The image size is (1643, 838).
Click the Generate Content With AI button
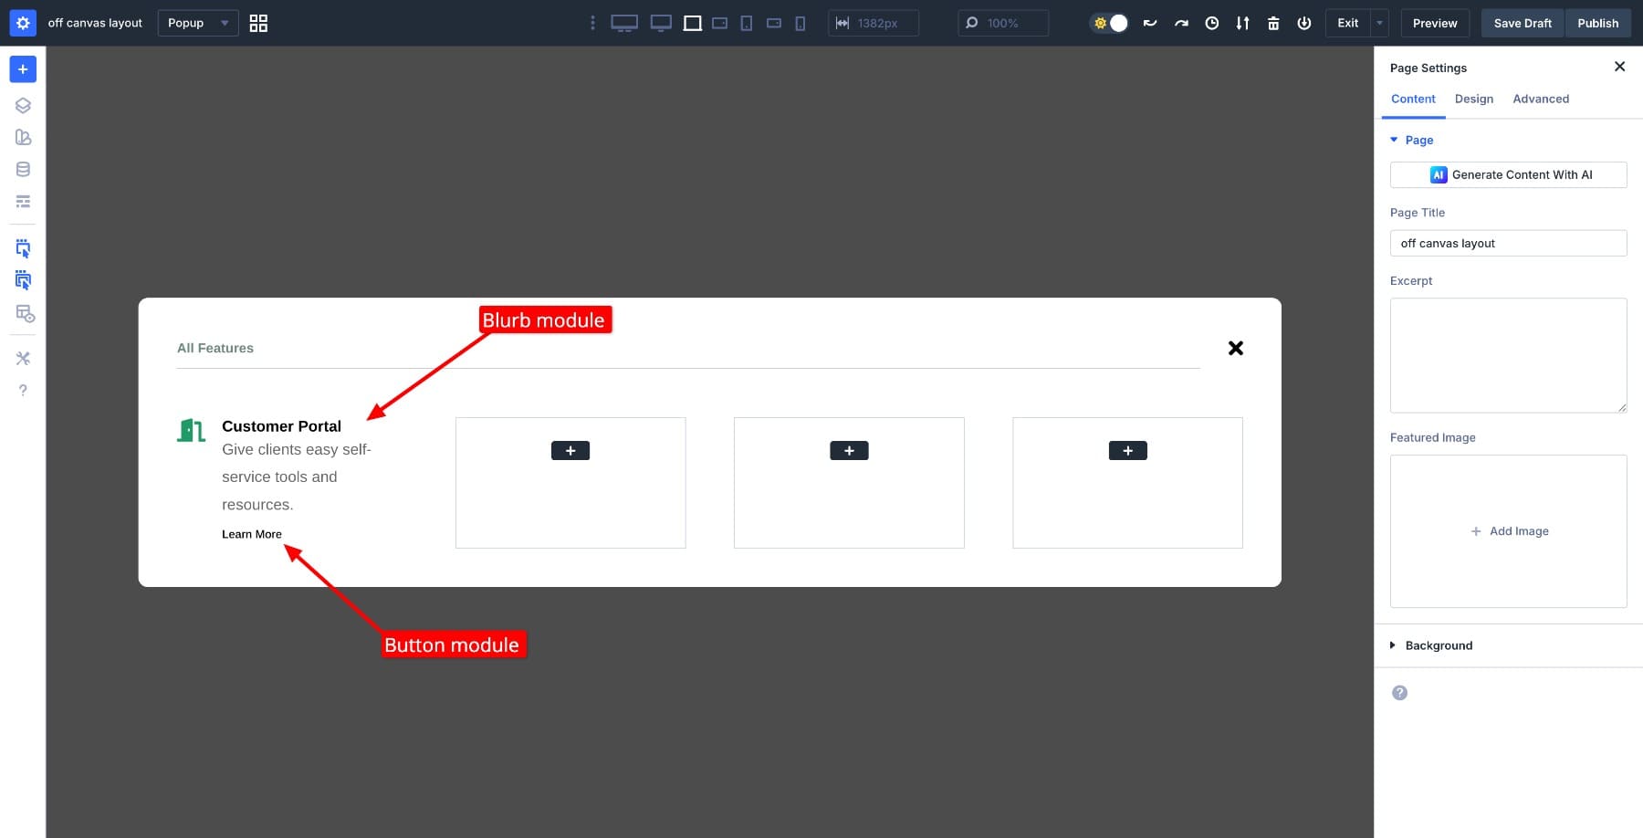(x=1507, y=174)
